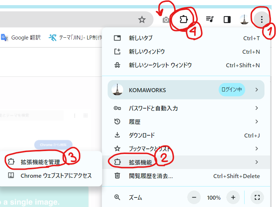Select 新しいシークレット ウィンドウ menu item
The height and width of the screenshot is (207, 276).
coord(160,65)
